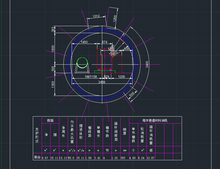This screenshot has height=169, width=220.
Task: Select the 3406 arc dimension label
Action: point(147,64)
